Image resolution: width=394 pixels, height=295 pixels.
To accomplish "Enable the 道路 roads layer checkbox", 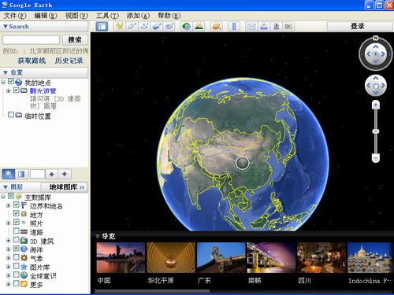I will (17, 230).
